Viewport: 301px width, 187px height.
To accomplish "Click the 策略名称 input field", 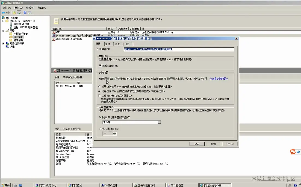I will 179,49.
